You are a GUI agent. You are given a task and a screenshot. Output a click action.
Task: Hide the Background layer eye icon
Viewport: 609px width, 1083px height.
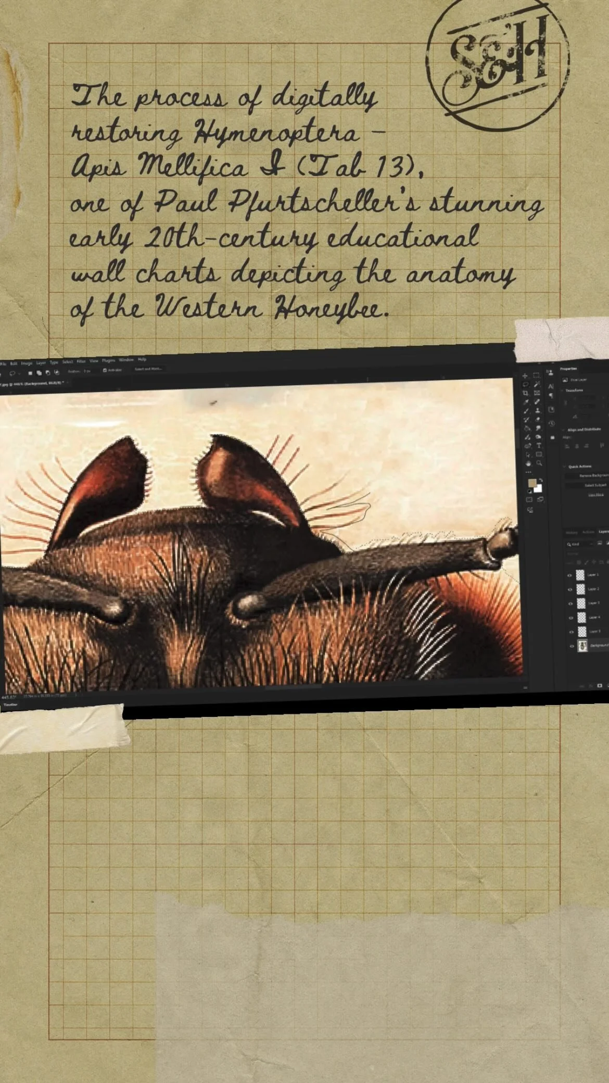coord(572,646)
